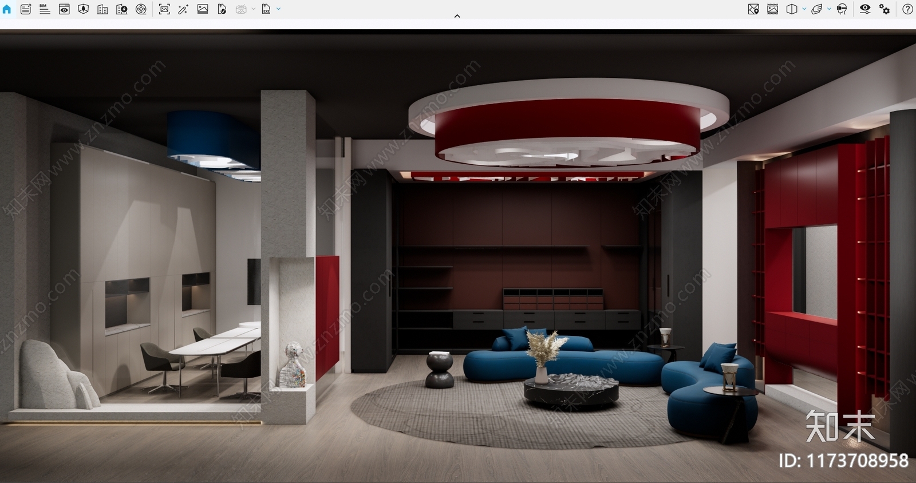
Task: Open the view window eye icon
Action: 64,9
